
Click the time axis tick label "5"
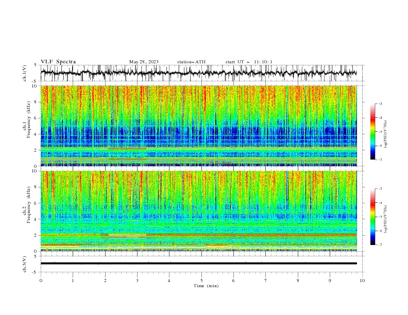(201, 281)
